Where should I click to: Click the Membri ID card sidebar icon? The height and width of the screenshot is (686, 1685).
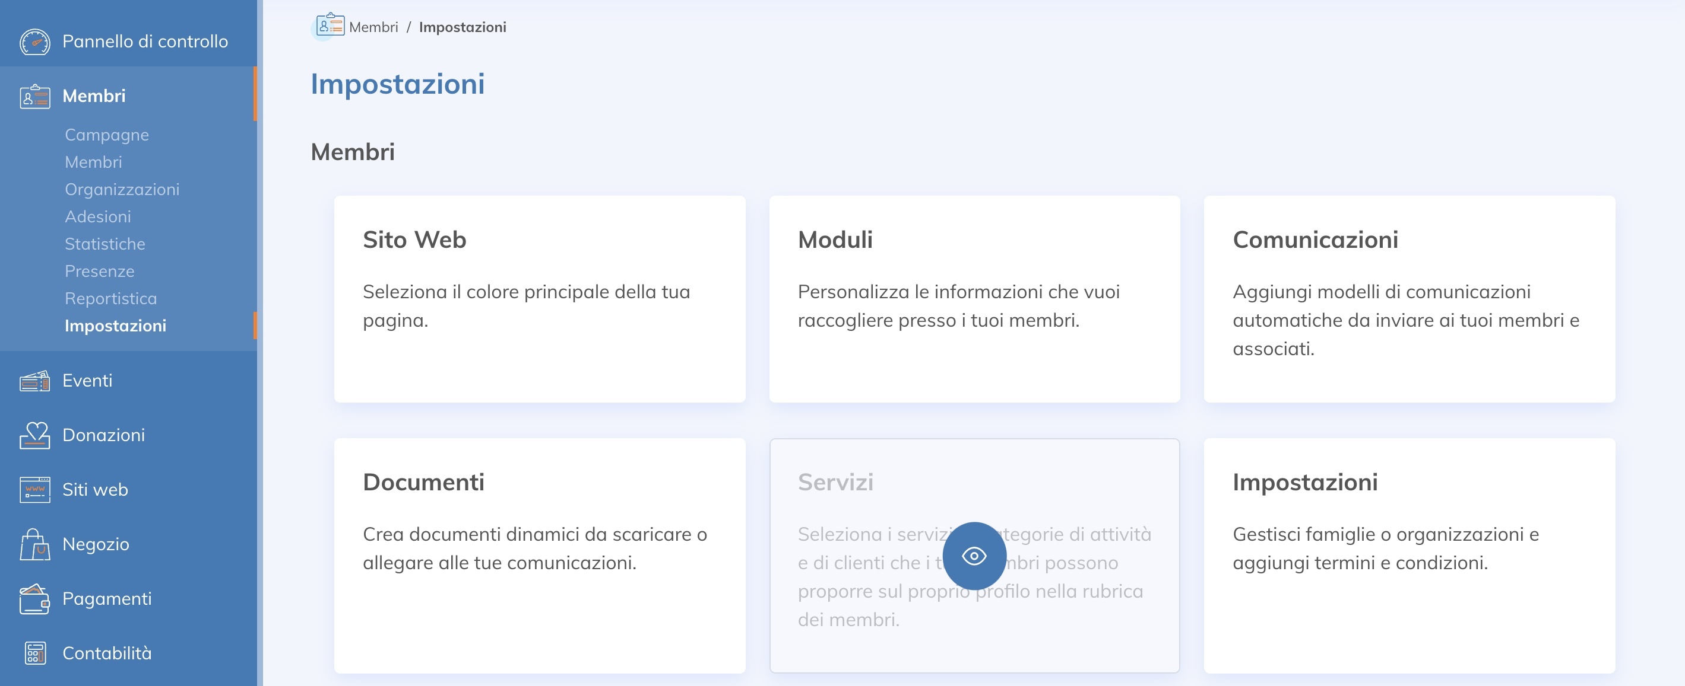pos(34,97)
